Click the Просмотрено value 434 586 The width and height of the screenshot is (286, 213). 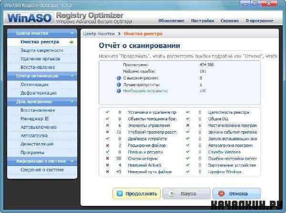coord(207,65)
